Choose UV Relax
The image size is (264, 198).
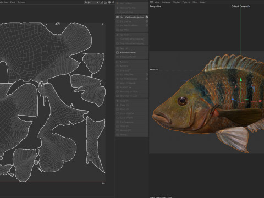132,35
